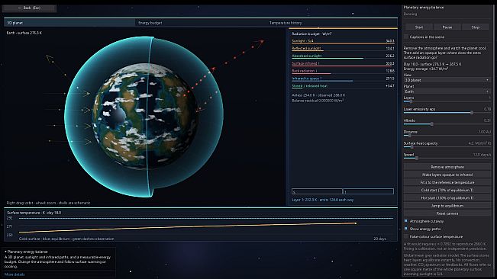This screenshot has height=279, width=497.
Task: Click the Earth - surface 276.3 K label
Action: click(24, 33)
